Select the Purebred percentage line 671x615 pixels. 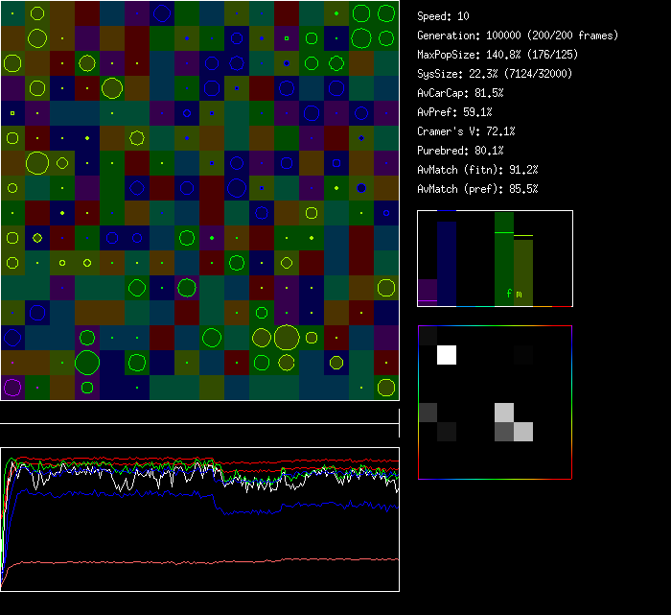click(460, 151)
